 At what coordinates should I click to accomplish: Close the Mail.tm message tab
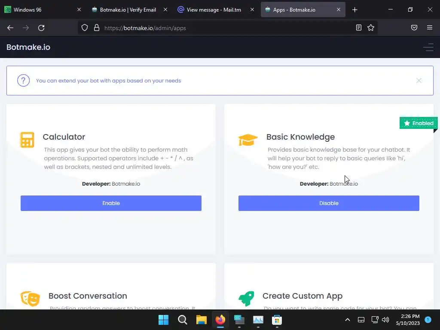(252, 10)
